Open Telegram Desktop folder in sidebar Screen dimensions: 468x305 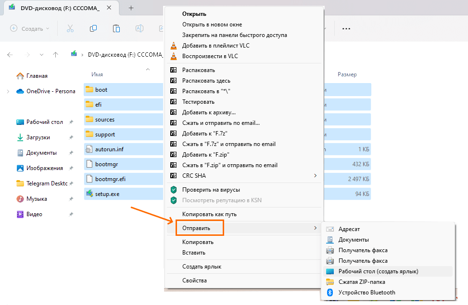pyautogui.click(x=42, y=183)
